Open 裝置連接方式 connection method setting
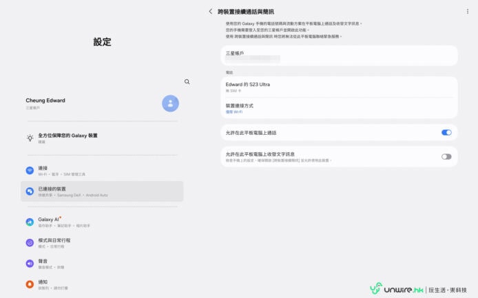 coord(339,108)
